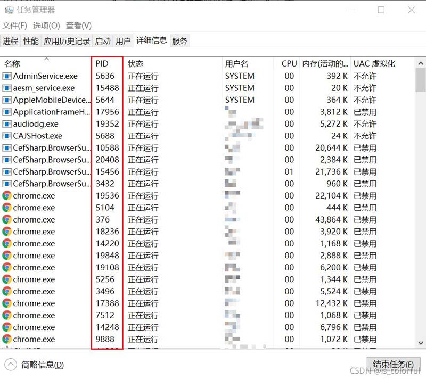Screen dimensions: 426x379
Task: Click the Chrome icon for PID 19108
Action: coord(7,267)
